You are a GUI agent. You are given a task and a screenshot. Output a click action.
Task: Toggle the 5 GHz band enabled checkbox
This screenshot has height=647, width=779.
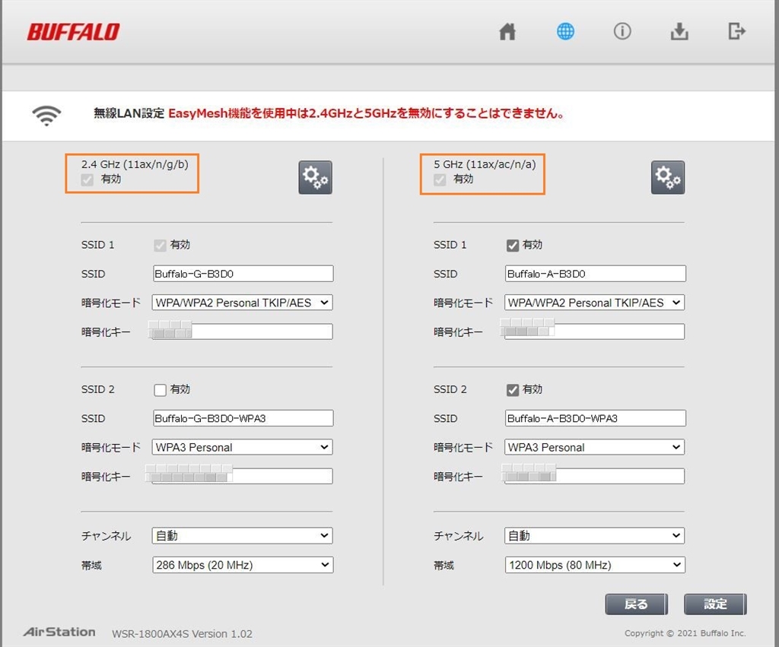pyautogui.click(x=440, y=179)
